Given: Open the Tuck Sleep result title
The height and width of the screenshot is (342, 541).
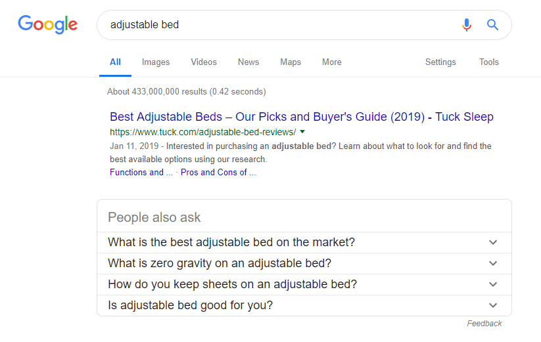Looking at the screenshot, I should [x=302, y=117].
